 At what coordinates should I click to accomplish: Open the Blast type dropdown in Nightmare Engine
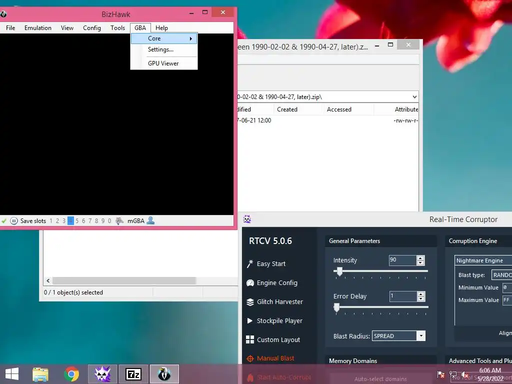click(x=501, y=275)
